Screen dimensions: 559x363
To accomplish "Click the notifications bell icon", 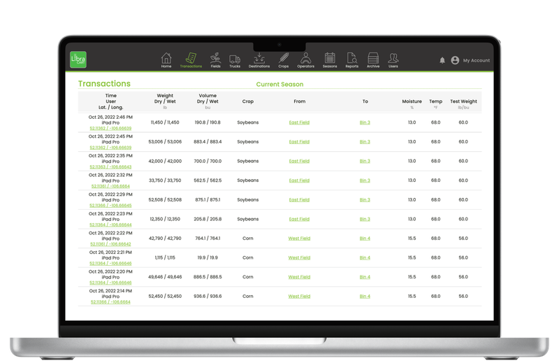I will point(442,60).
